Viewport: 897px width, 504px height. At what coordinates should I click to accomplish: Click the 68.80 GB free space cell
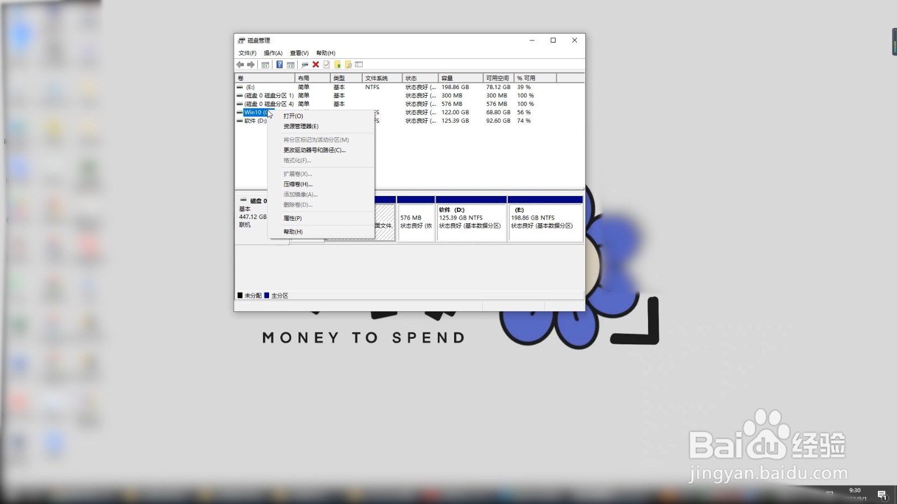pos(498,113)
